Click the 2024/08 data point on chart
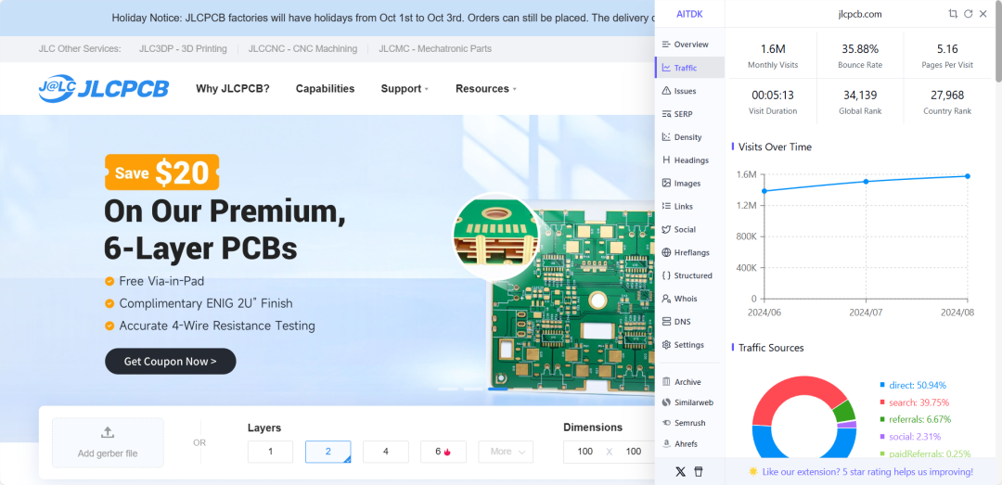Screen dimensions: 1002x485 pyautogui.click(x=968, y=175)
